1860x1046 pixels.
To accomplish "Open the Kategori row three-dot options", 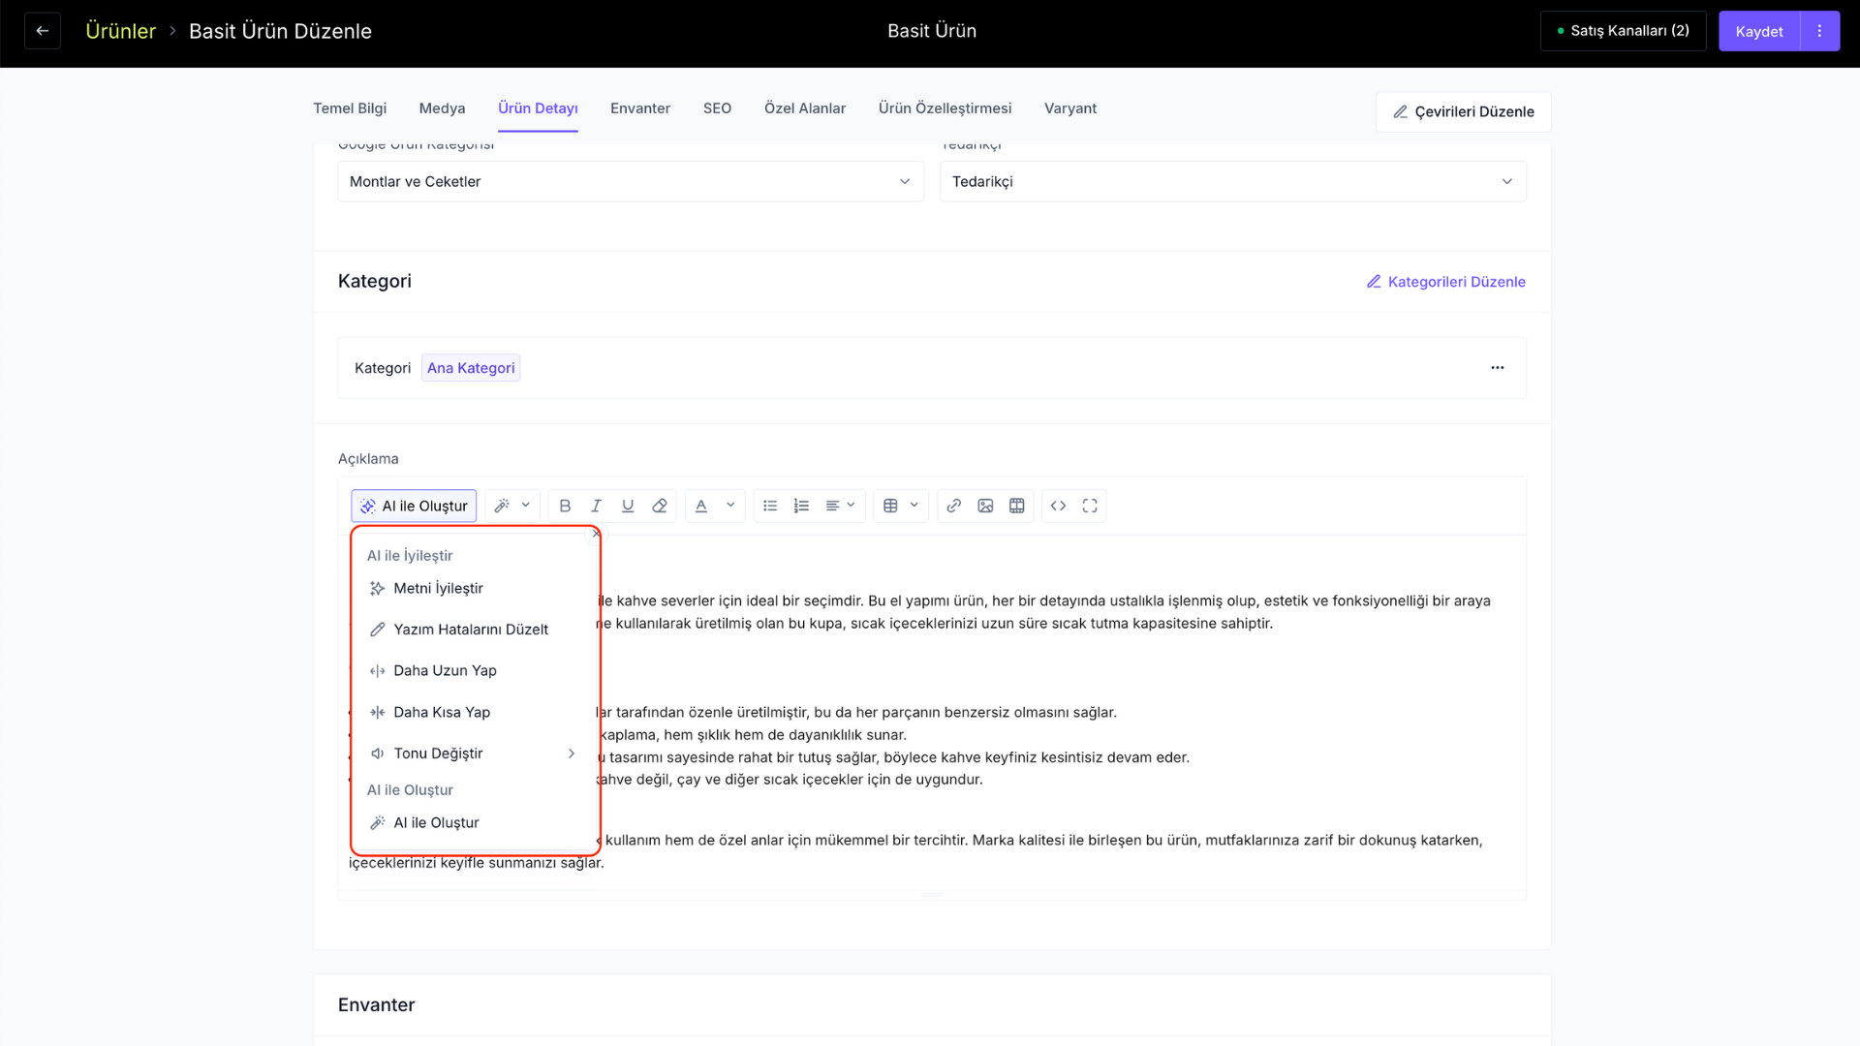I will coord(1498,368).
